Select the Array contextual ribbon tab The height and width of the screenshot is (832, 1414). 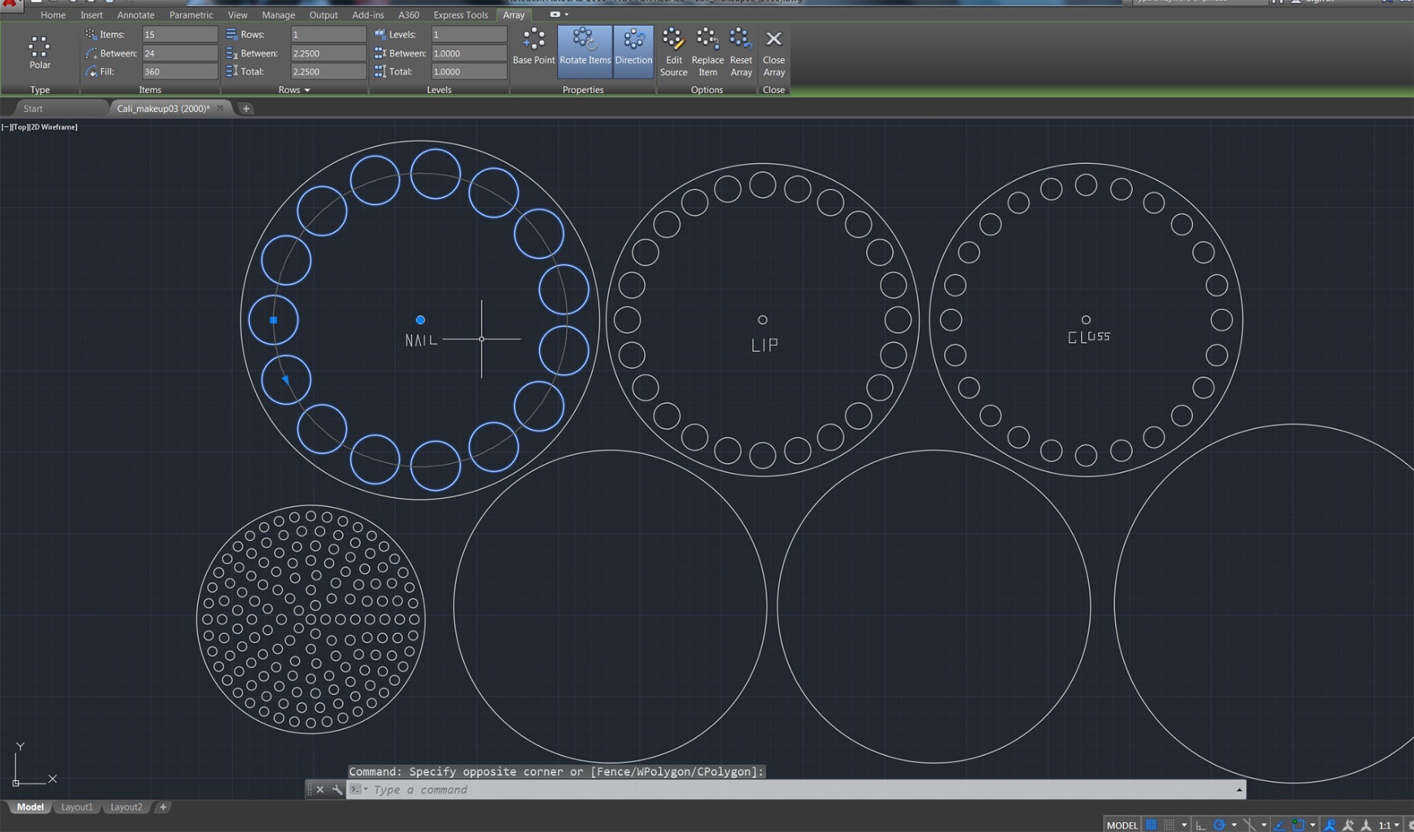[513, 15]
